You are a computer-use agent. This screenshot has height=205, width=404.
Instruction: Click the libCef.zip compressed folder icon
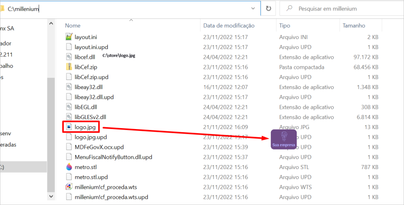(x=69, y=67)
